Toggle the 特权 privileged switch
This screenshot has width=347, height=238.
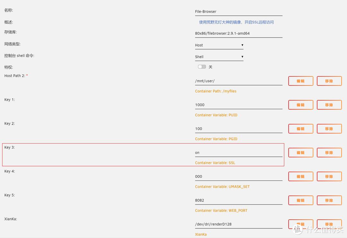(x=202, y=67)
